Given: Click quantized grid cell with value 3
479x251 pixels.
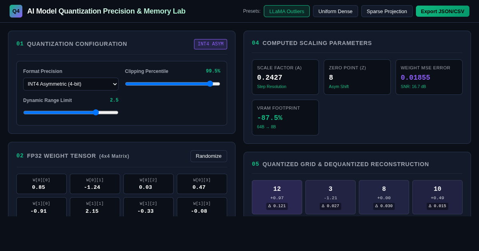Looking at the screenshot, I should 331,197.
